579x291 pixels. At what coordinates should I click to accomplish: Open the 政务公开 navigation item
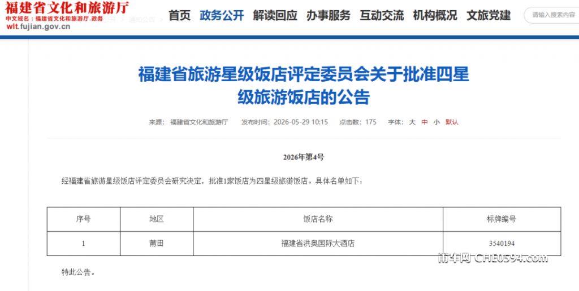222,15
